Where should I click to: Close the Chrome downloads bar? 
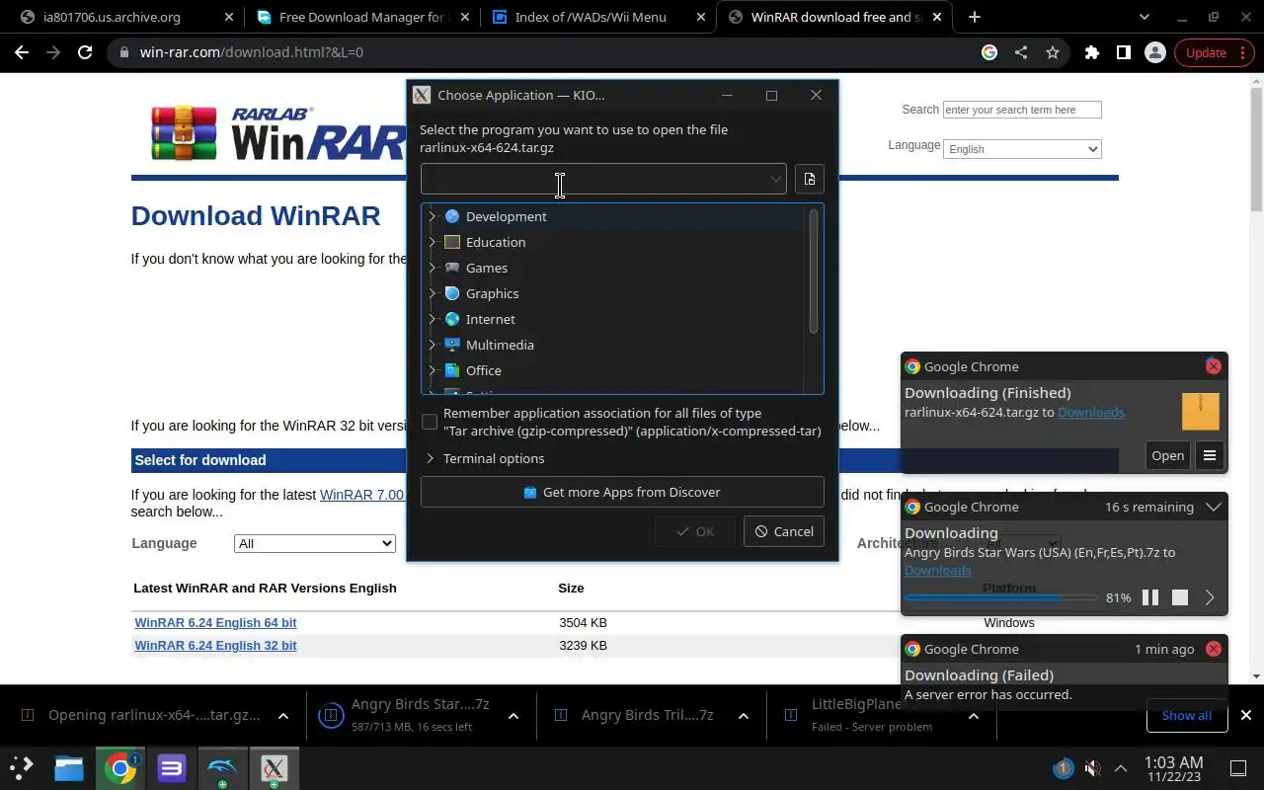click(x=1246, y=715)
